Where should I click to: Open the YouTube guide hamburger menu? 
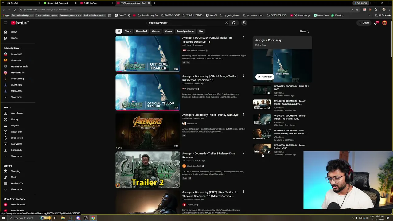pos(6,23)
